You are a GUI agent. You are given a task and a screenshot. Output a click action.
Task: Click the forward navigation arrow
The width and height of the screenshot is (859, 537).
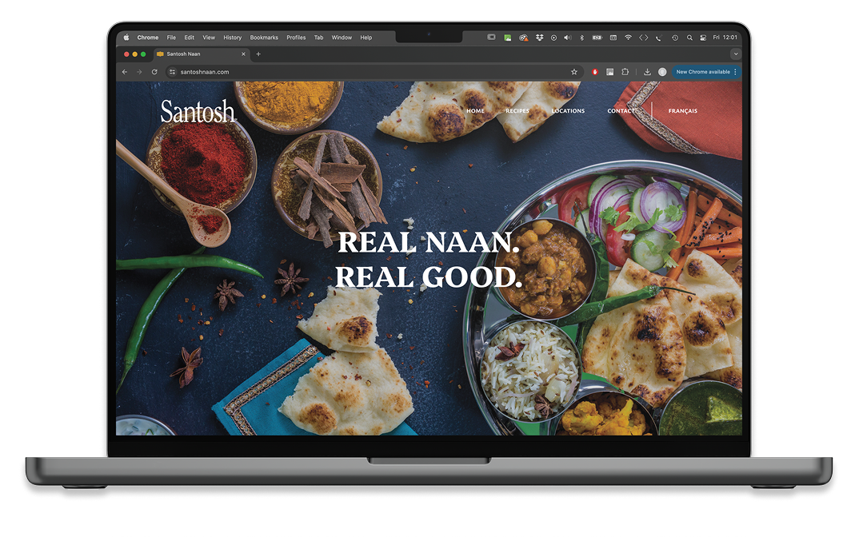[x=139, y=72]
